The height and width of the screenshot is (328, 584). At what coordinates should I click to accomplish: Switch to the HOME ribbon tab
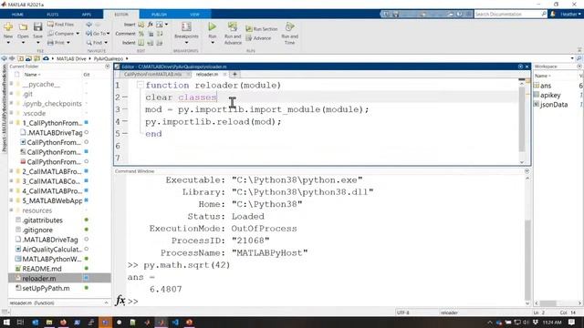coord(17,15)
